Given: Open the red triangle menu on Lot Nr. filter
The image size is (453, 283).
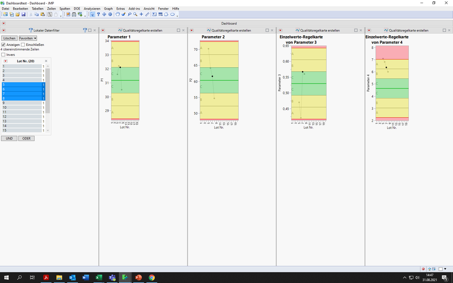Looking at the screenshot, I should [6, 61].
